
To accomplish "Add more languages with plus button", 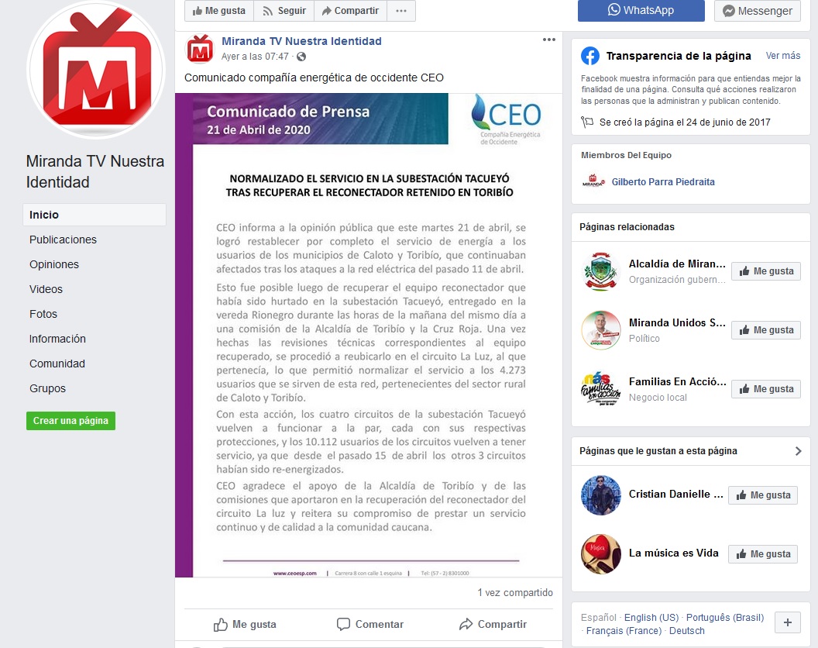I will pos(788,622).
